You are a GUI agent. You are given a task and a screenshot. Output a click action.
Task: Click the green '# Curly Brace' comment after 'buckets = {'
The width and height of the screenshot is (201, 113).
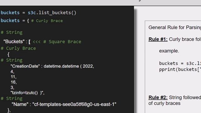47,21
